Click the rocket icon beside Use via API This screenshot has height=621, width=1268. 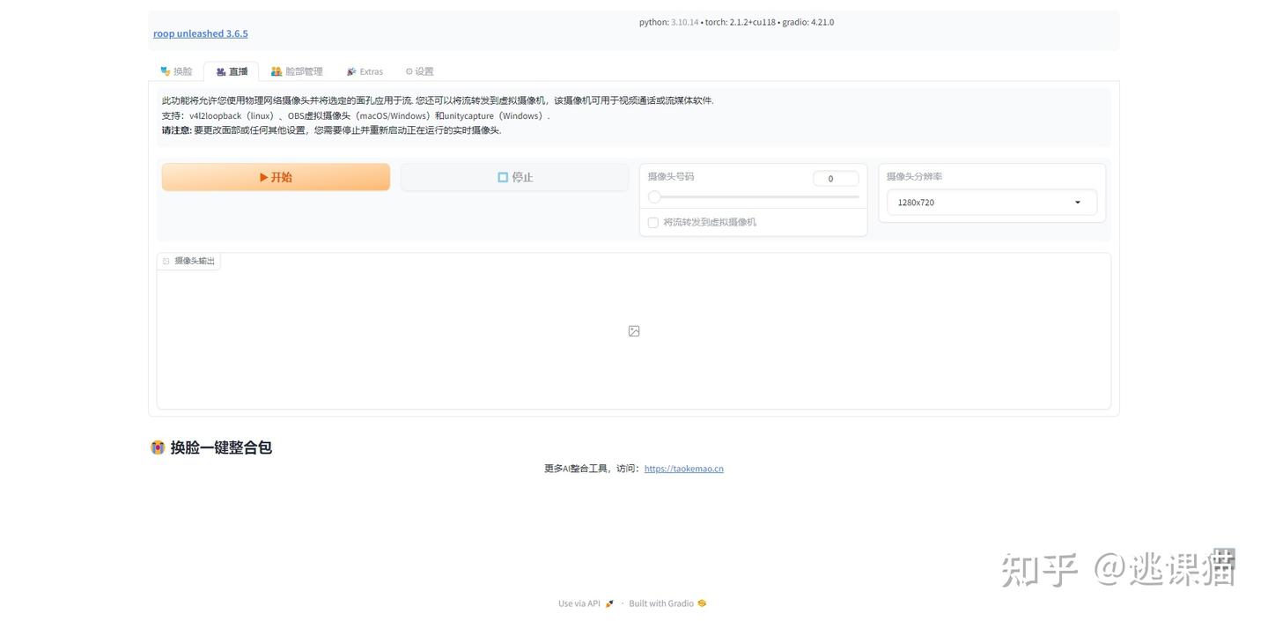[609, 603]
